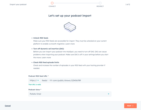The width and height of the screenshot is (141, 110).
Task: Focus the Podcast RSS feed URL field
Action: (x=76, y=81)
